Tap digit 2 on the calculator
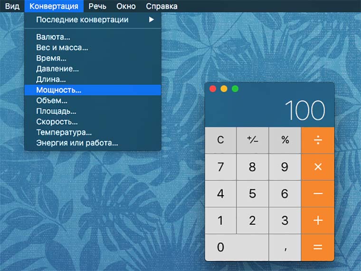This screenshot has height=271, width=361. (253, 220)
